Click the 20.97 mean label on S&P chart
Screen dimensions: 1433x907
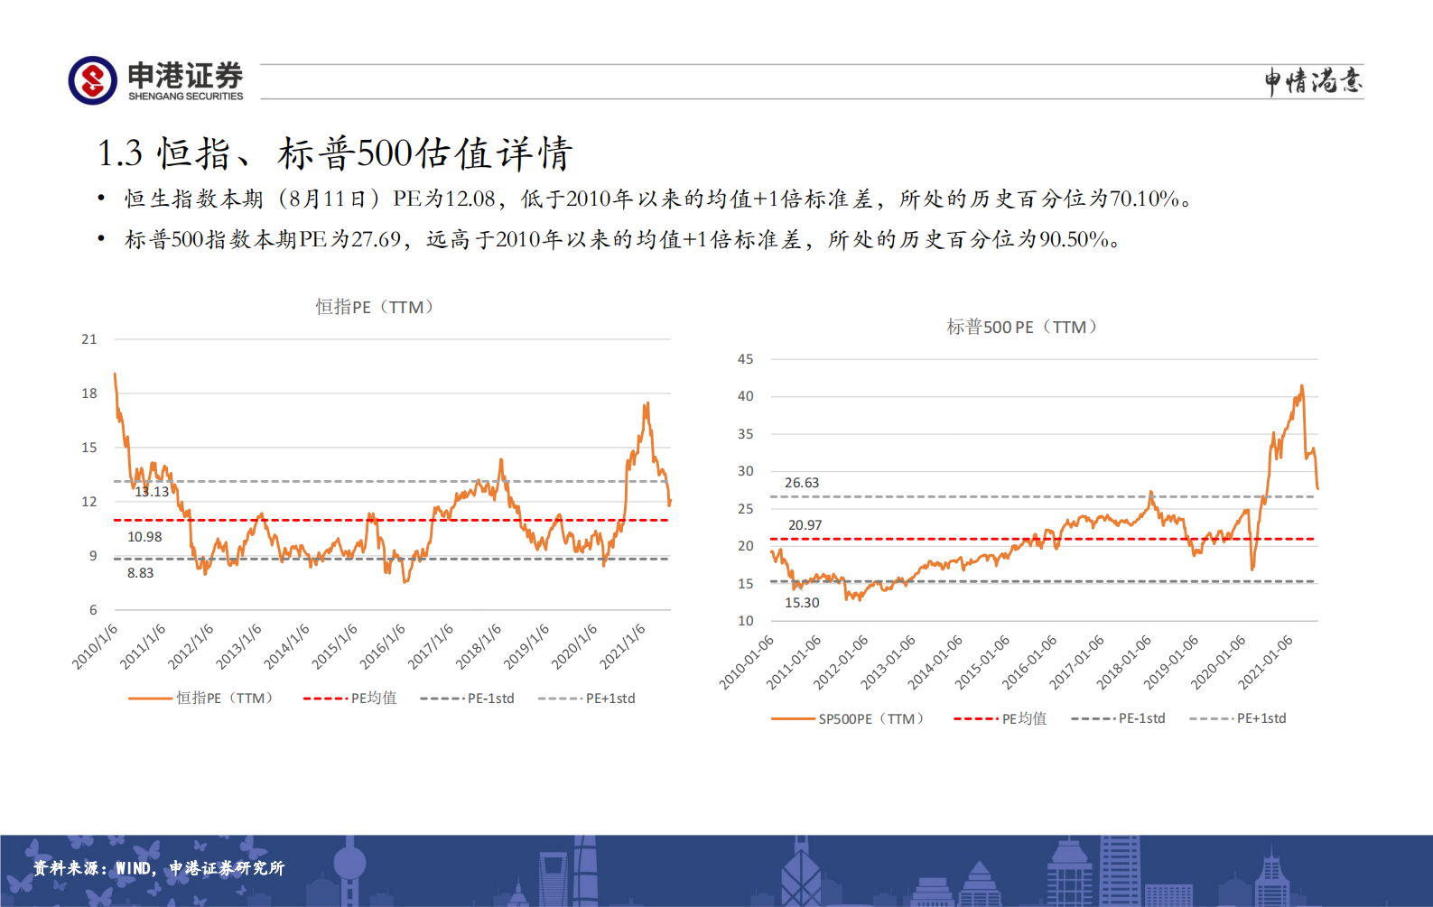coord(805,525)
